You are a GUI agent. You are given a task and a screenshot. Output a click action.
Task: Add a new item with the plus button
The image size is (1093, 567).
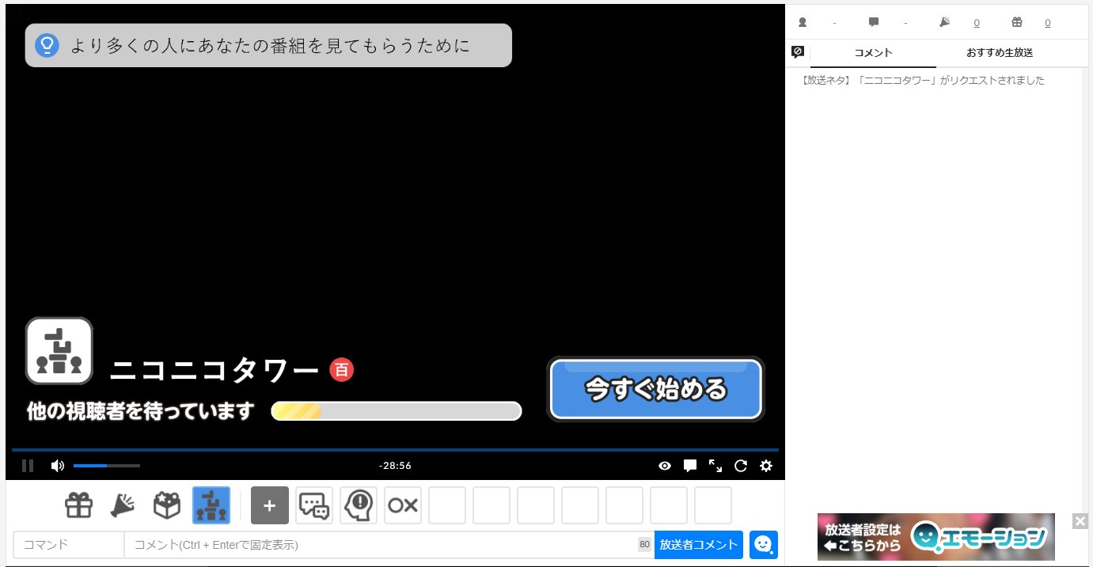click(x=270, y=505)
